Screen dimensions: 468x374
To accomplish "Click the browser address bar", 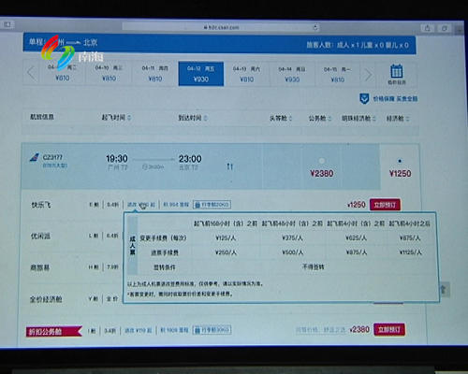I will 221,27.
